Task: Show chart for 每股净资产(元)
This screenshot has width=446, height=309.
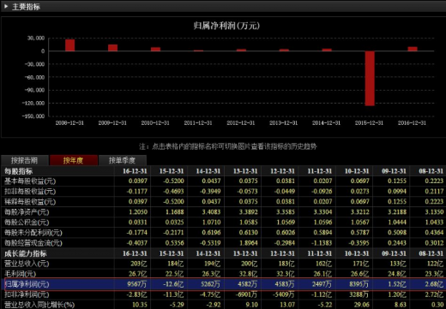Action: [27, 212]
